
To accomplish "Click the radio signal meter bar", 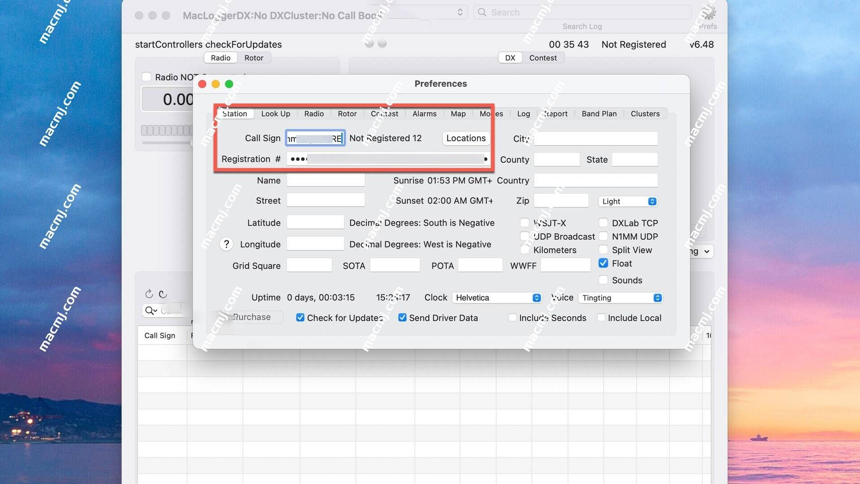I will [167, 130].
